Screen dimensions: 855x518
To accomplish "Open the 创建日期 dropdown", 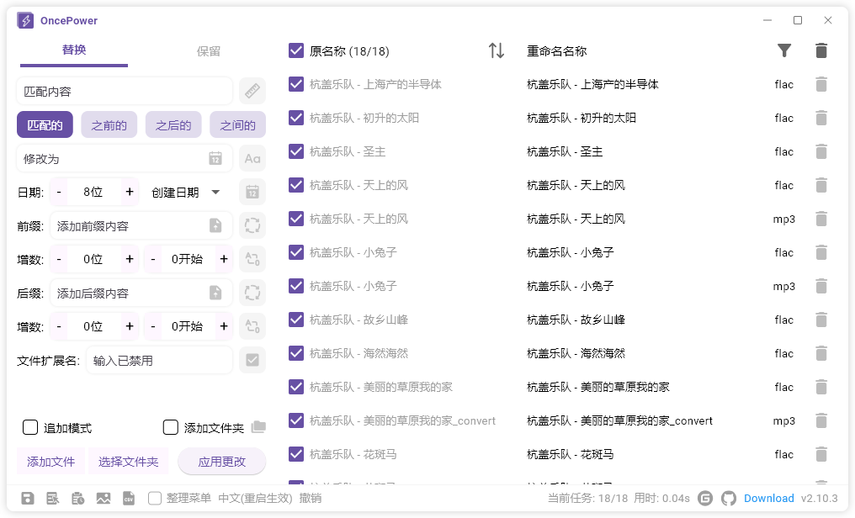I will (x=187, y=192).
